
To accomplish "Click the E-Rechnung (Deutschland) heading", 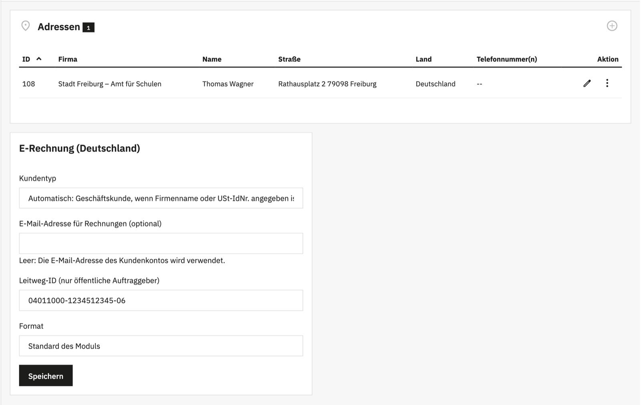I will 80,148.
